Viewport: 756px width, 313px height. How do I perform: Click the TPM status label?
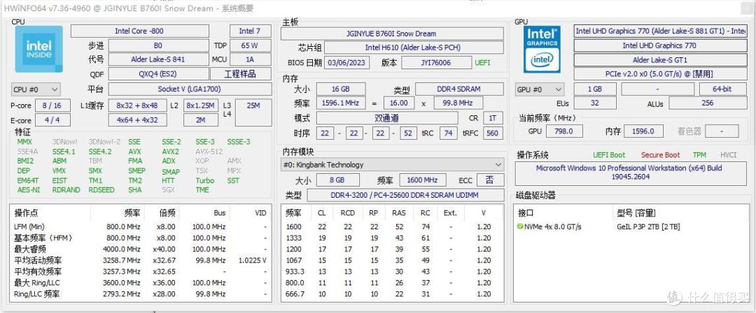(699, 155)
